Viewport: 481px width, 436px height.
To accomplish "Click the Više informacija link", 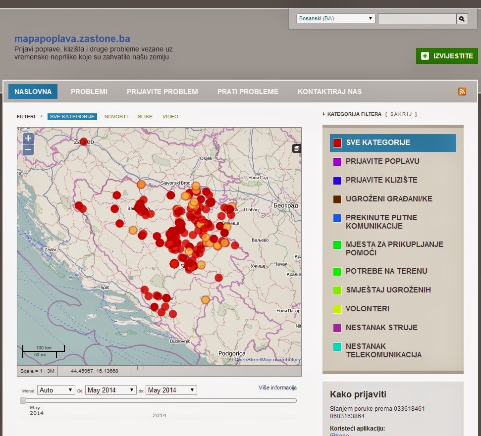I will click(277, 388).
